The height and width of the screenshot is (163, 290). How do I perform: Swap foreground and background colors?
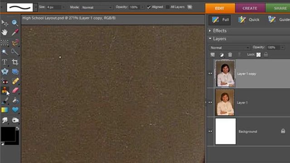17,128
